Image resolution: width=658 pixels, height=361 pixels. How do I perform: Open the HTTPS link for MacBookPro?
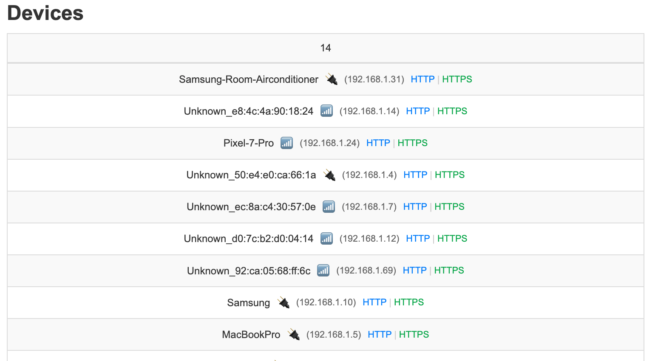pos(414,334)
